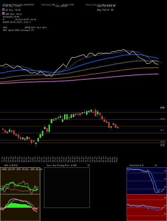
Task: Click the '(MGR) 22.9, 16.8, 26.8' ADX values
Action: coord(35,27)
